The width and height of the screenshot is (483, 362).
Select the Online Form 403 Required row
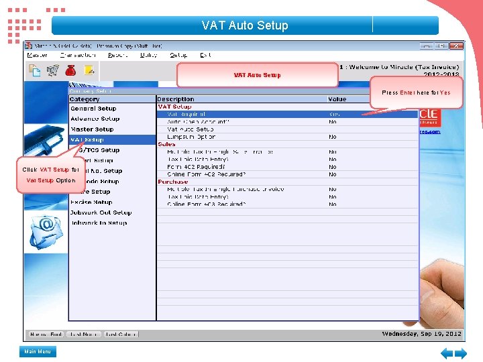pos(287,204)
